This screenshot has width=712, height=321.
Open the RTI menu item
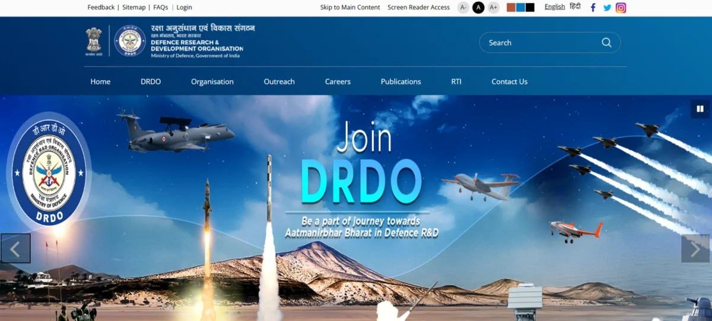pyautogui.click(x=456, y=82)
